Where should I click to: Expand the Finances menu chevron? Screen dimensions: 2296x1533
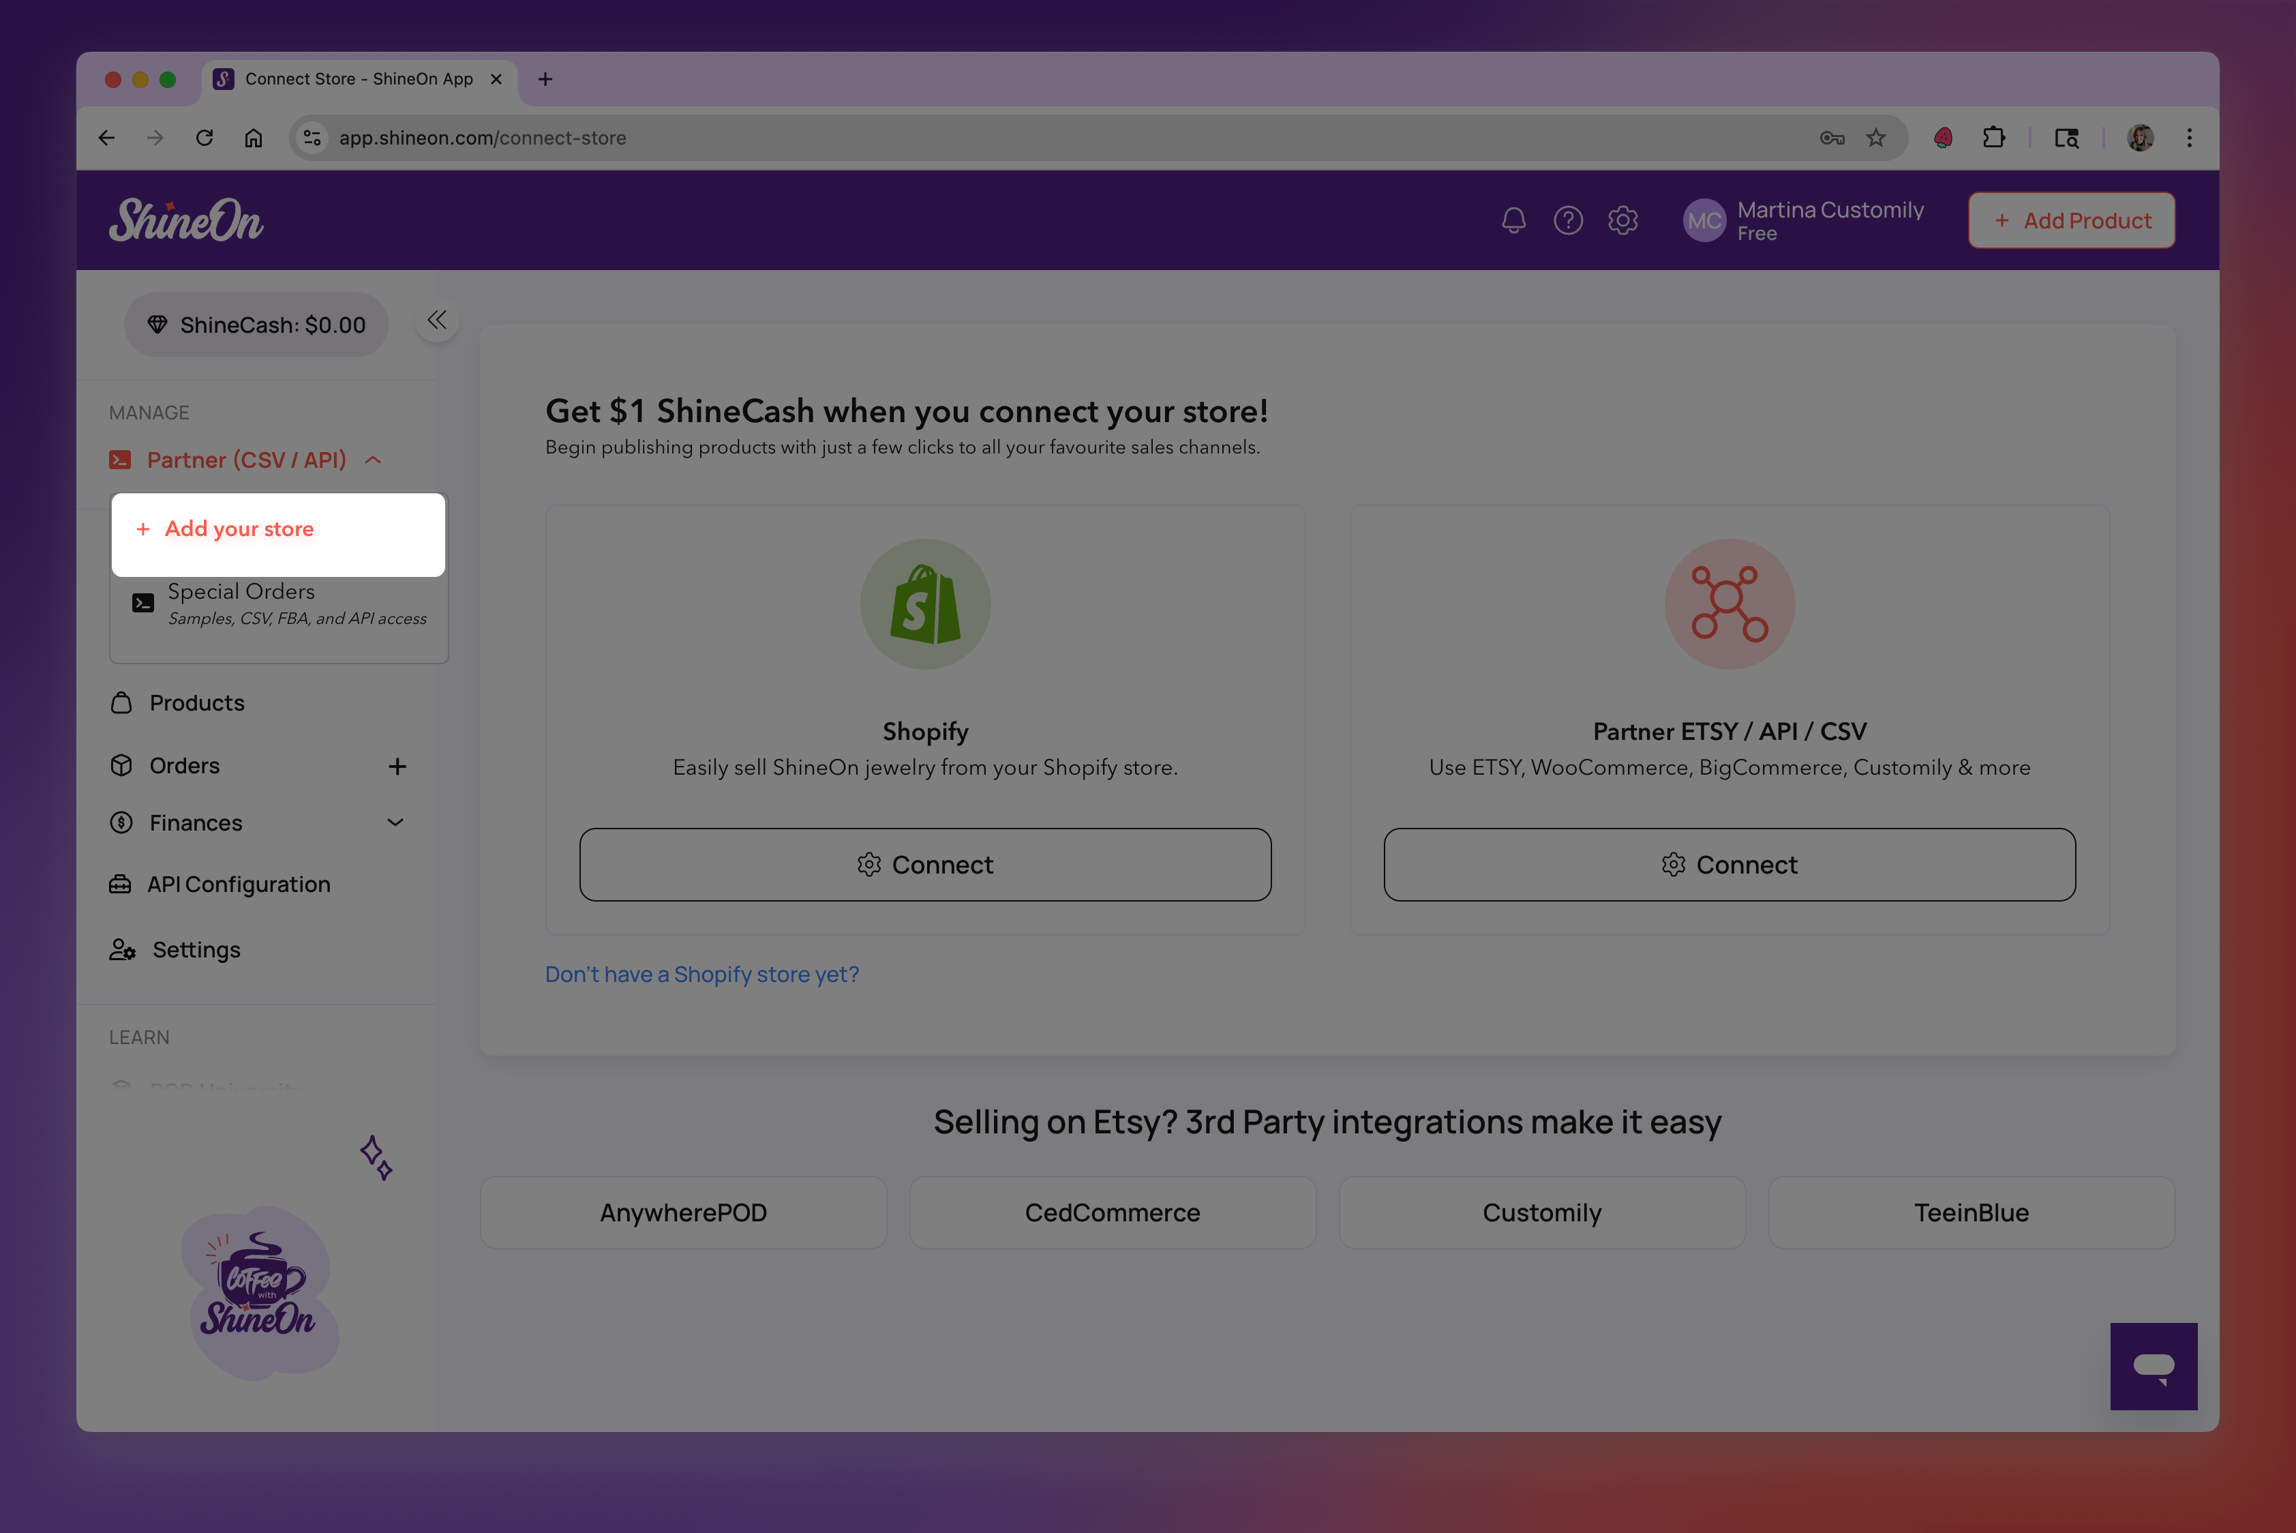click(395, 822)
